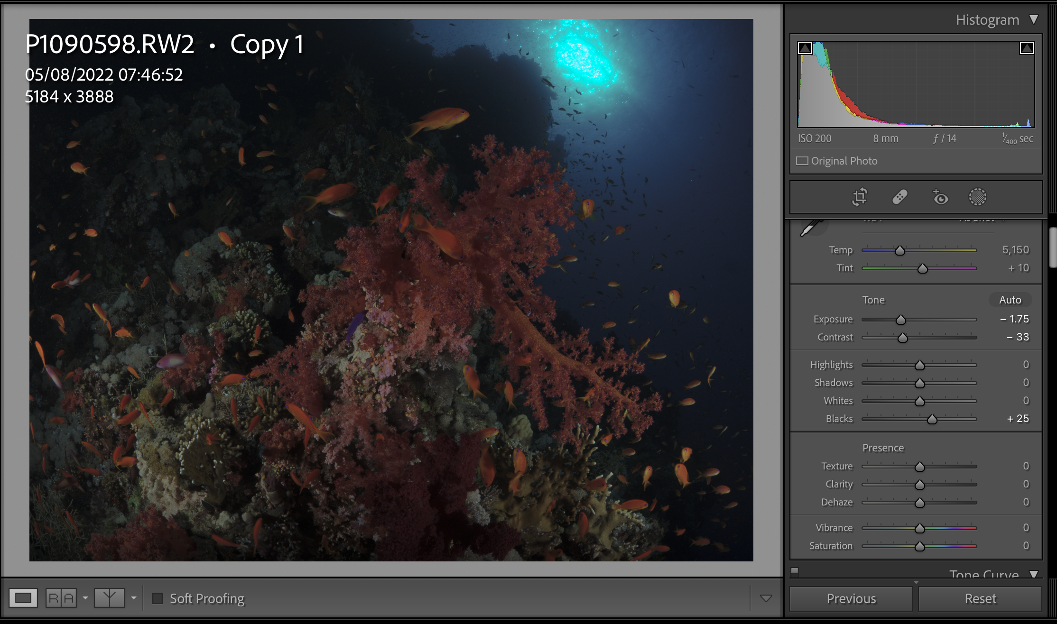Toggle highlight clipping indicator in histogram
1057x624 pixels.
(1027, 48)
